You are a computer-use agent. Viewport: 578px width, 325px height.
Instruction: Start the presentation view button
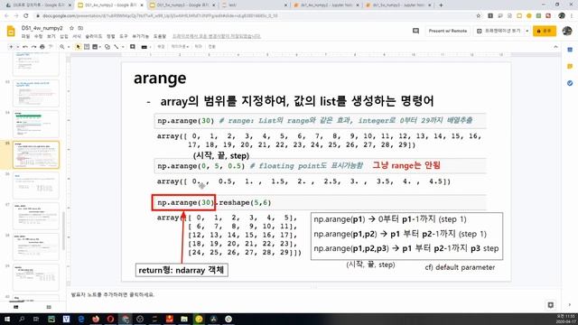coord(499,31)
